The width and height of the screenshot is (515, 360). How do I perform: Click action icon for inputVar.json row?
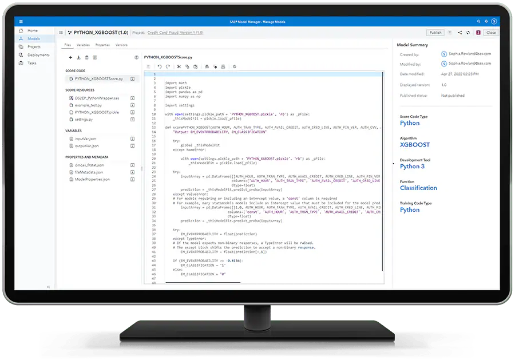pyautogui.click(x=132, y=139)
